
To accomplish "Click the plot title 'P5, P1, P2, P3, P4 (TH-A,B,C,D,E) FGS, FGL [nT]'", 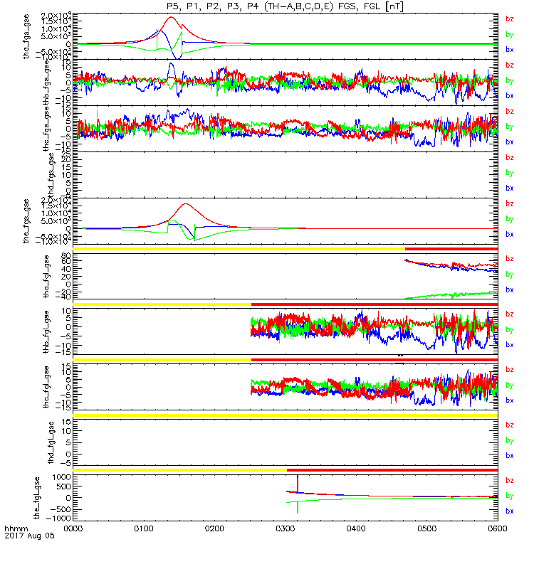I will click(x=286, y=6).
